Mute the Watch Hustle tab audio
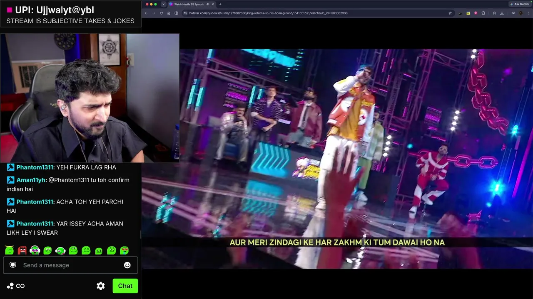This screenshot has width=533, height=299. pos(207,4)
